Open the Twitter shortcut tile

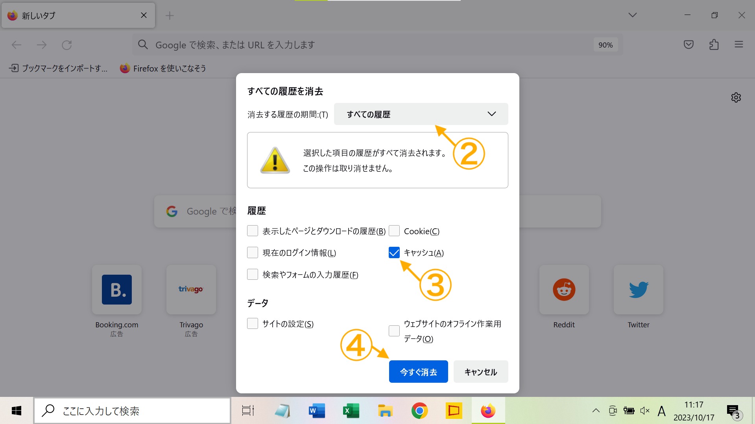pyautogui.click(x=639, y=290)
